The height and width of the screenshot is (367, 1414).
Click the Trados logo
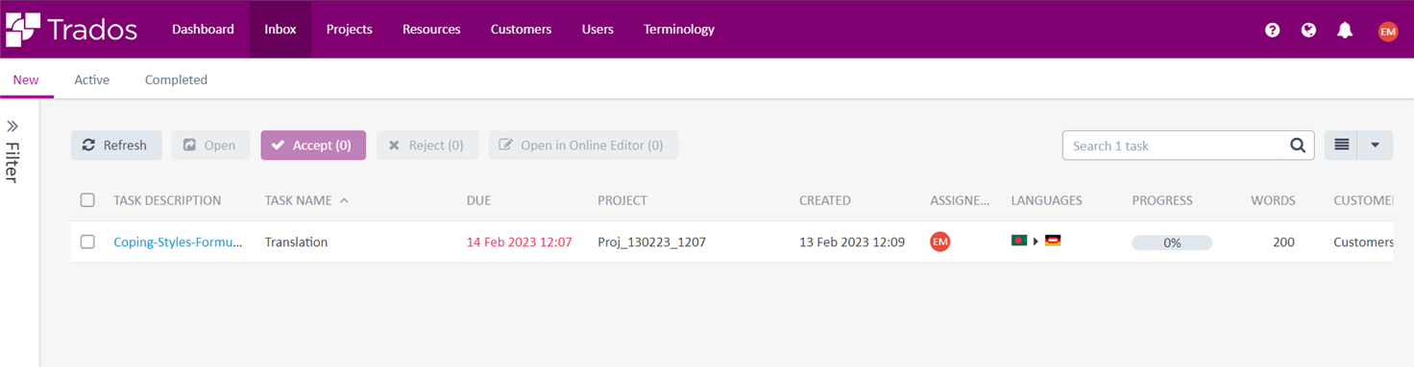pos(72,30)
